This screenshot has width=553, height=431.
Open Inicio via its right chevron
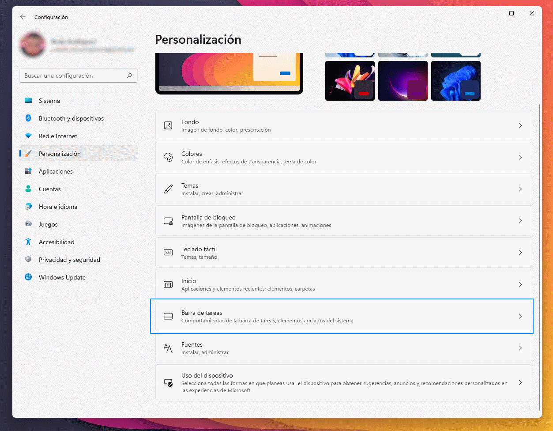tap(520, 284)
